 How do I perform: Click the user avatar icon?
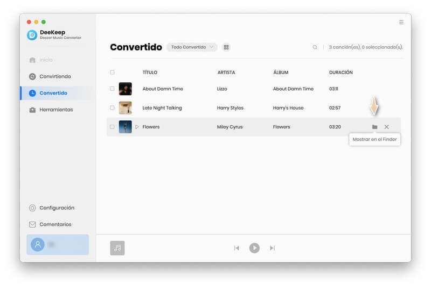pos(37,244)
